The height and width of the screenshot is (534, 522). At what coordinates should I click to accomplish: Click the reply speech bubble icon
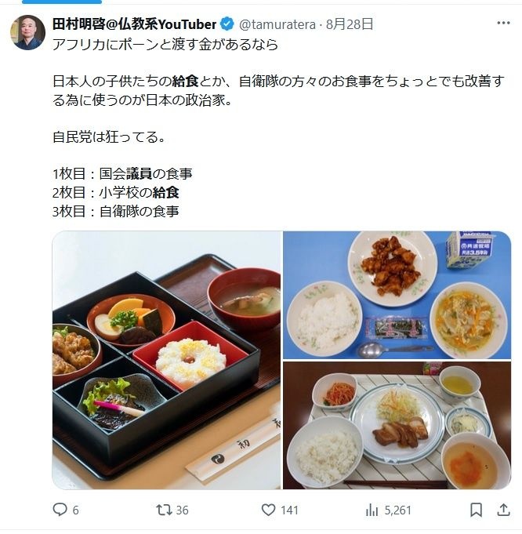60,510
